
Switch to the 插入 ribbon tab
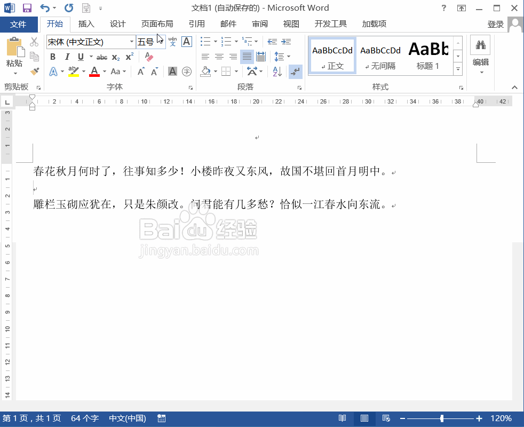pyautogui.click(x=86, y=24)
